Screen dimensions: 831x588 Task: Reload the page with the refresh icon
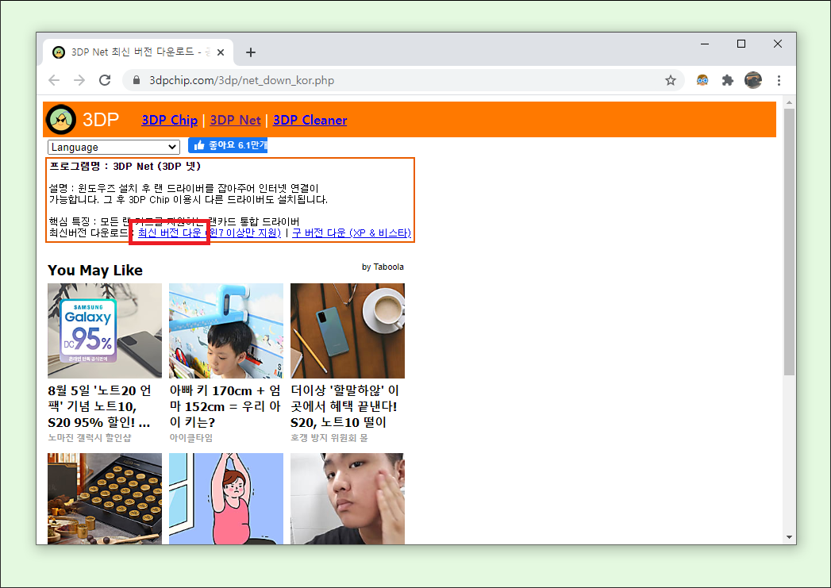click(x=105, y=80)
